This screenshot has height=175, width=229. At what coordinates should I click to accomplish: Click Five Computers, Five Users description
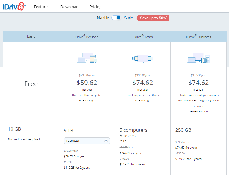click(x=143, y=95)
